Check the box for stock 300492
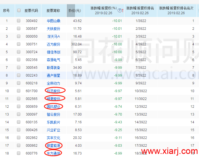The width and height of the screenshot is (199, 157). click(19, 21)
